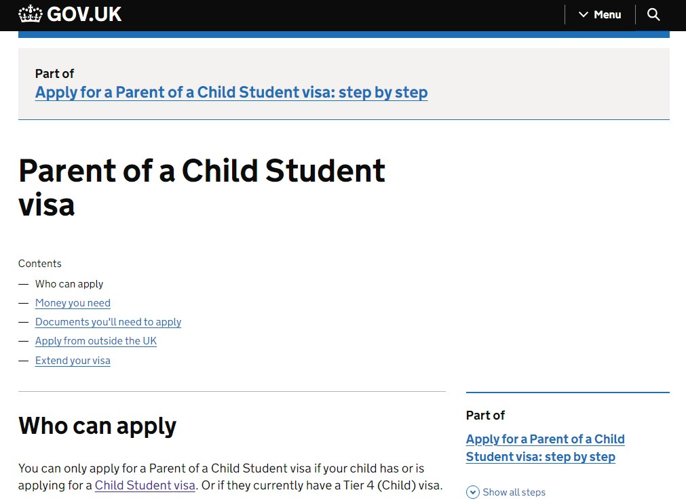Open Extend your visa contents link
This screenshot has width=686, height=503.
[x=73, y=361]
